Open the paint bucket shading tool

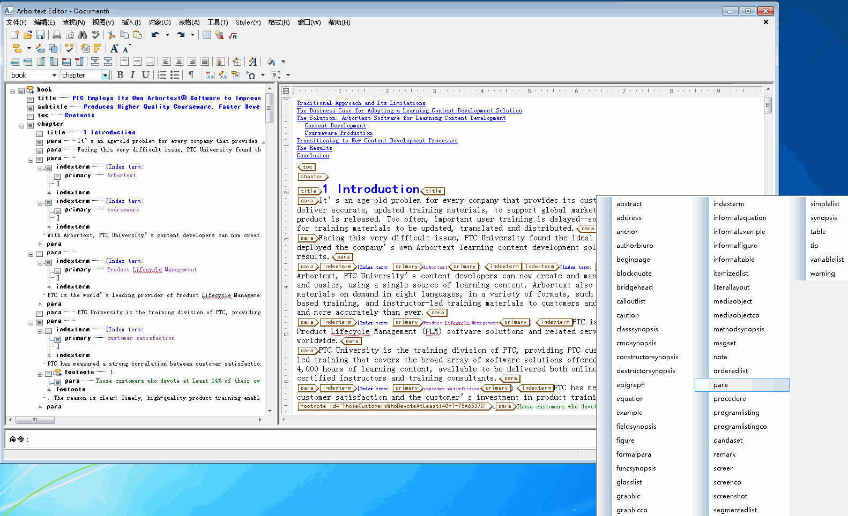pyautogui.click(x=271, y=62)
